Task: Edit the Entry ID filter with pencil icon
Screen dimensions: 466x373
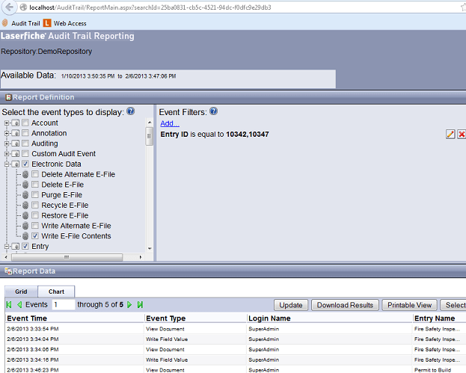Action: pos(450,134)
